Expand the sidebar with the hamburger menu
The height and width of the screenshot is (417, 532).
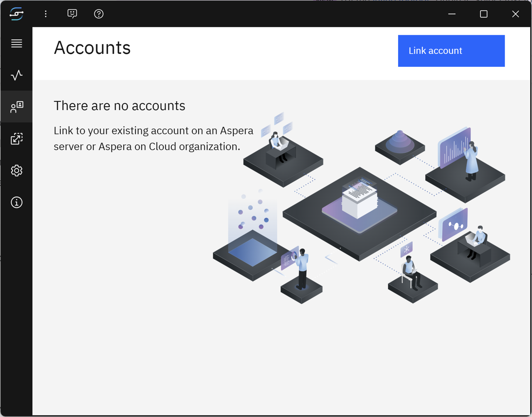coord(17,44)
